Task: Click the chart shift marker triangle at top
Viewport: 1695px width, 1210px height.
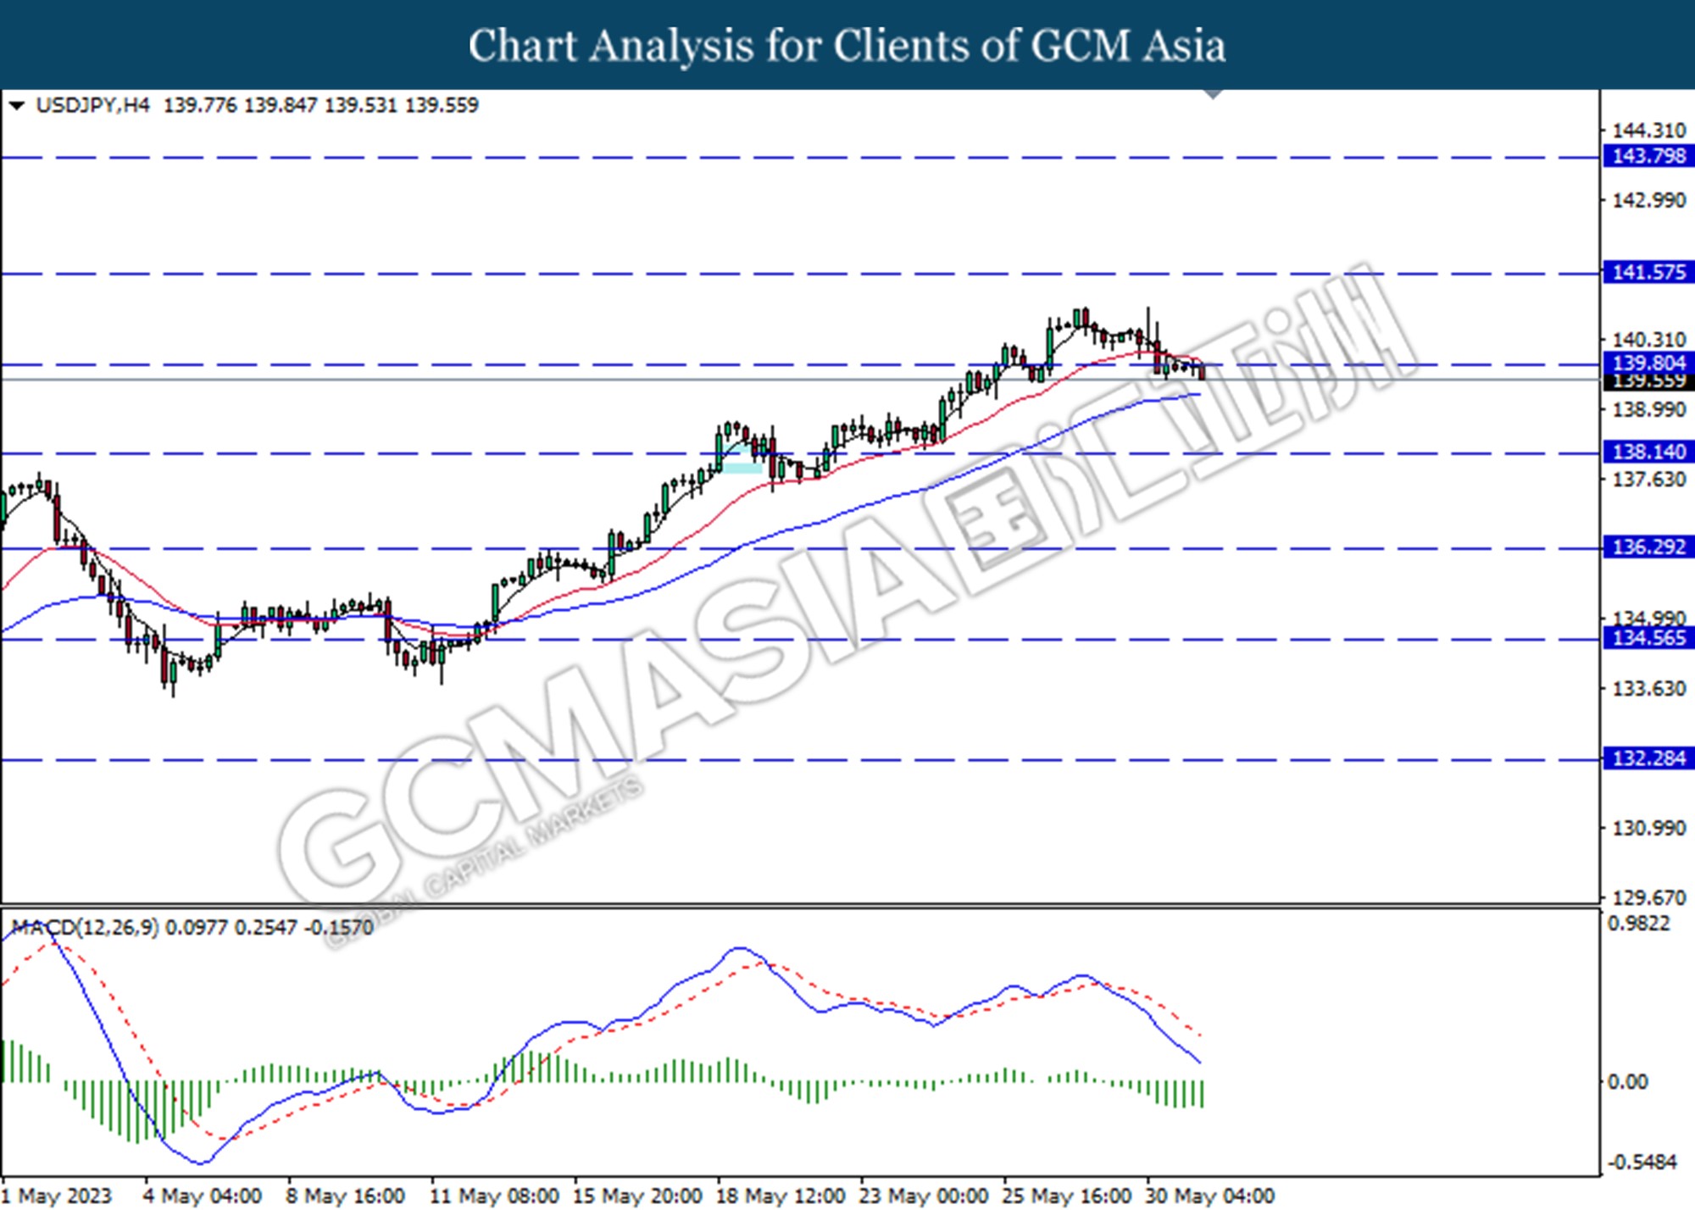Action: [1213, 94]
